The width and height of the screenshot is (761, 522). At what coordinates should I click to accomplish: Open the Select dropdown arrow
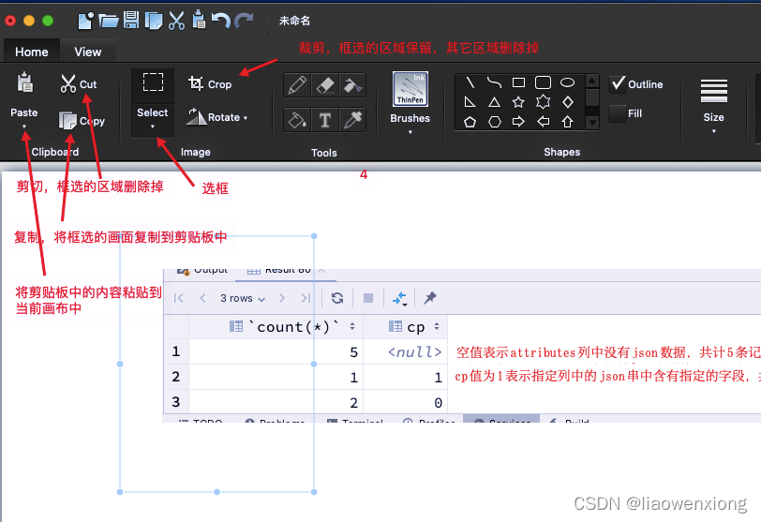pos(153,127)
